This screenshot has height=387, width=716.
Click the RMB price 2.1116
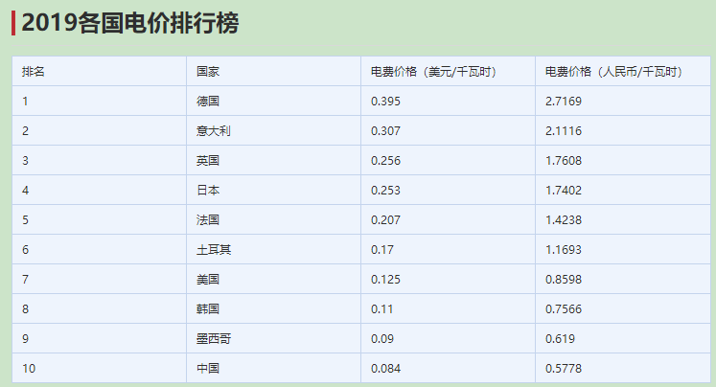click(564, 131)
